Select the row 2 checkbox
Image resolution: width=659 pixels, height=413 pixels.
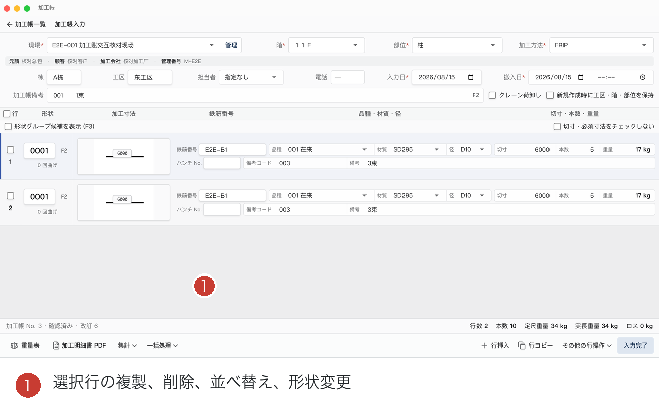10,196
